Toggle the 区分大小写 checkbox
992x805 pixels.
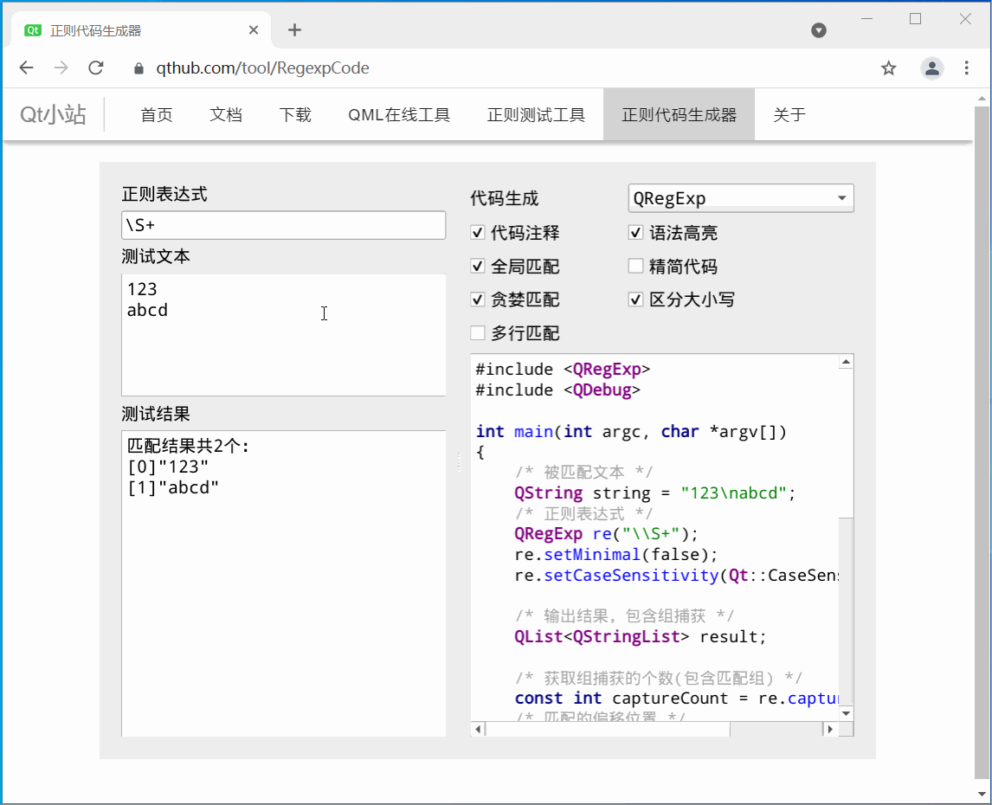point(635,299)
